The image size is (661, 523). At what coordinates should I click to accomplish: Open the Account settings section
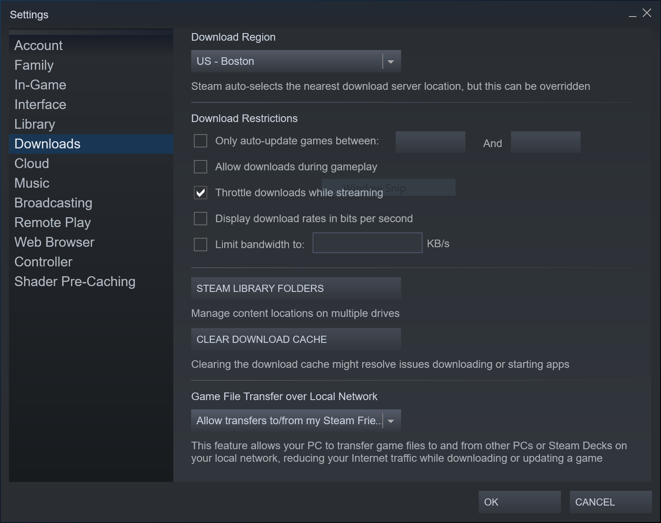pyautogui.click(x=91, y=46)
